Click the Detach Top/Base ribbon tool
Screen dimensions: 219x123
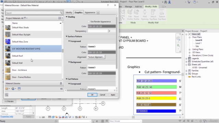(x=162, y=15)
